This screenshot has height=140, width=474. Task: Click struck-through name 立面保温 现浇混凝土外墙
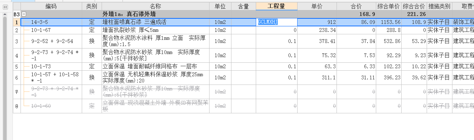point(156,106)
